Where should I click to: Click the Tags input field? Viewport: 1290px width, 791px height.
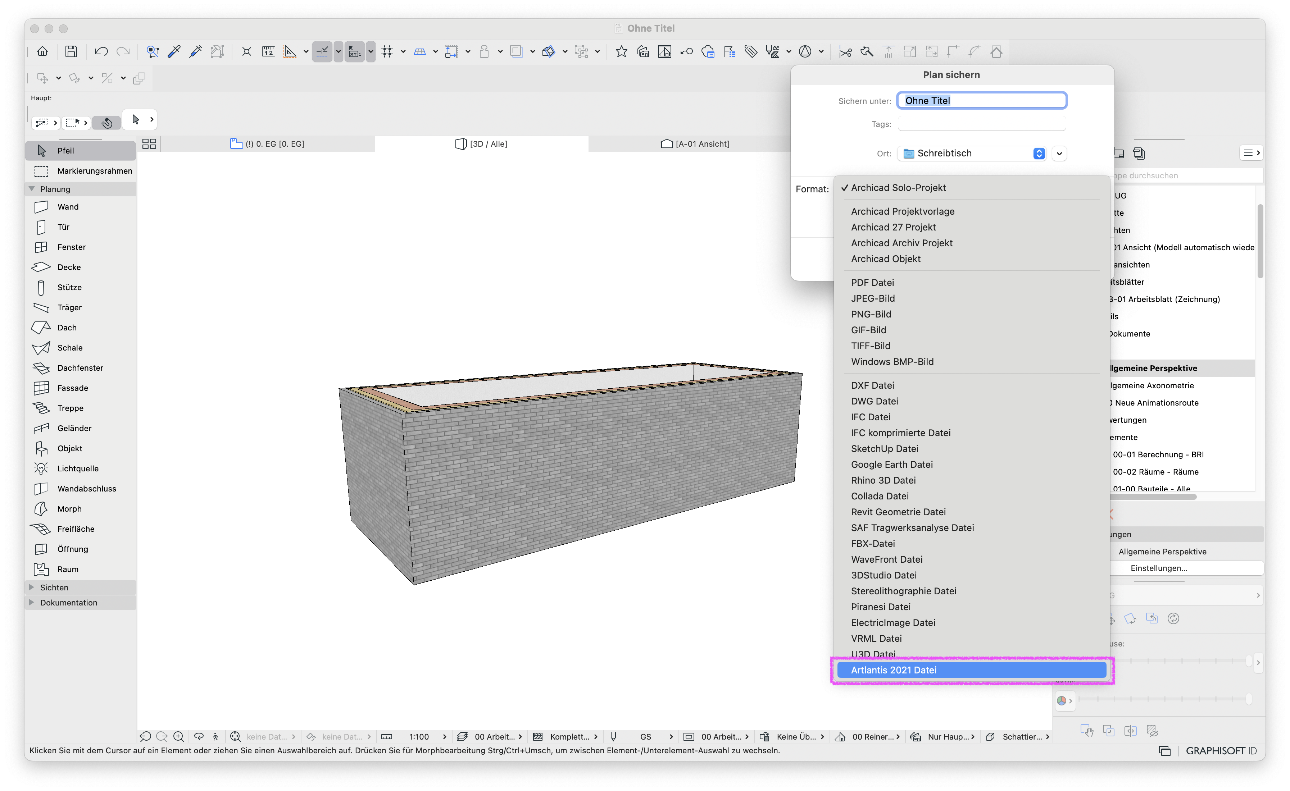click(982, 124)
